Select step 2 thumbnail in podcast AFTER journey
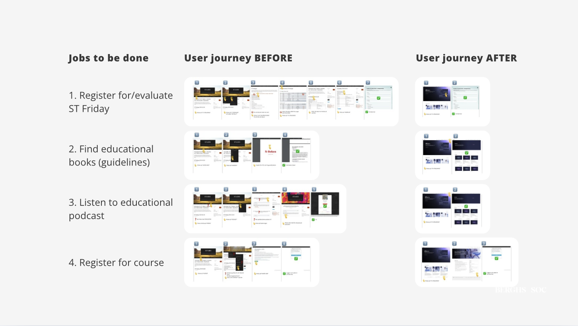578x326 pixels. (466, 209)
